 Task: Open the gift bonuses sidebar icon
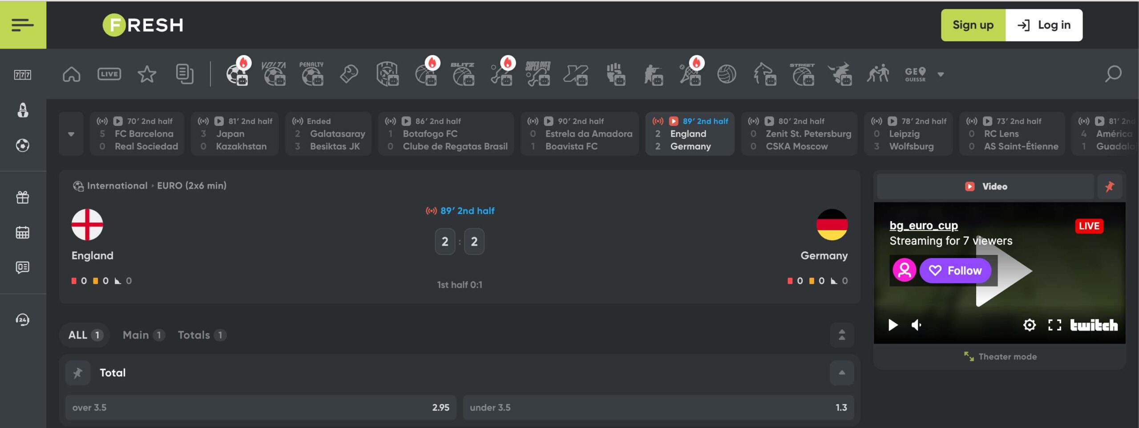point(23,197)
